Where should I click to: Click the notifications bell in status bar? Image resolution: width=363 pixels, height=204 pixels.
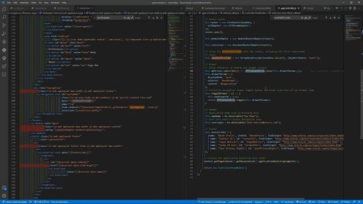pos(359,202)
